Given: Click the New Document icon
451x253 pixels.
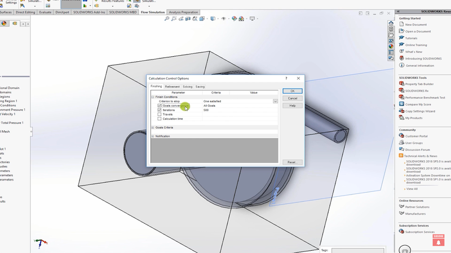Looking at the screenshot, I should 401,25.
